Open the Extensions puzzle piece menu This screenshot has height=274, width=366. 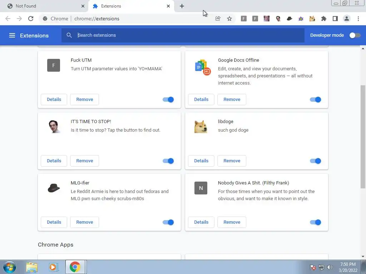324,19
